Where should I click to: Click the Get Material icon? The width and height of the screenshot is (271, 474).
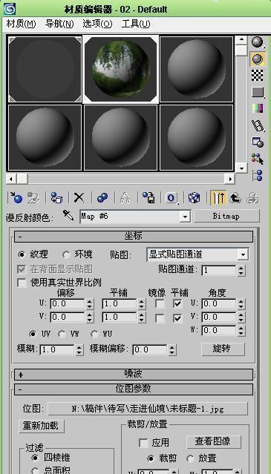point(16,198)
